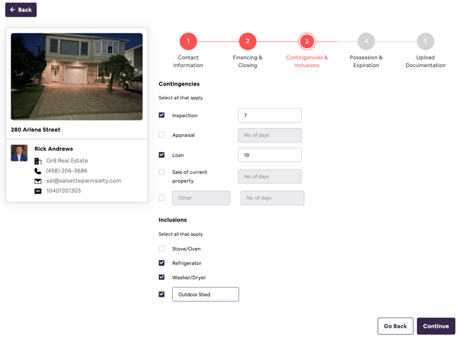Open step 5 Upload Documentation

coord(425,41)
